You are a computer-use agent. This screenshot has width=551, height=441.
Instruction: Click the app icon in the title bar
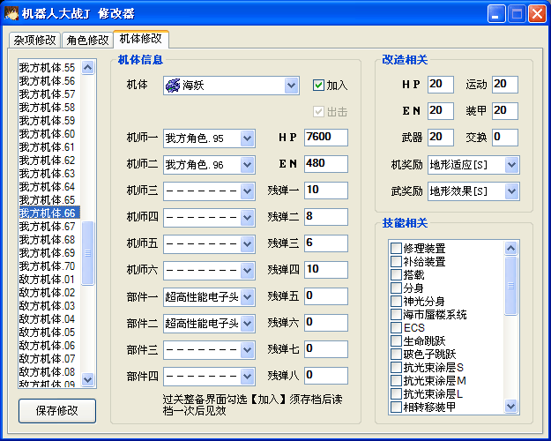point(11,13)
